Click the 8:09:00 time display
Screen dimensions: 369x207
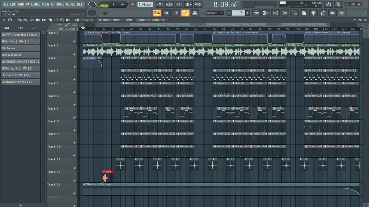[225, 4]
